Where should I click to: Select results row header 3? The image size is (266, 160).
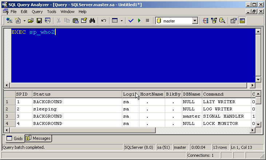[9, 116]
